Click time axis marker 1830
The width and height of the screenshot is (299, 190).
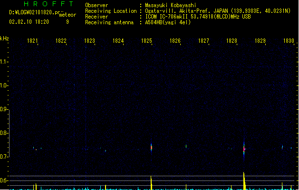click(289, 40)
